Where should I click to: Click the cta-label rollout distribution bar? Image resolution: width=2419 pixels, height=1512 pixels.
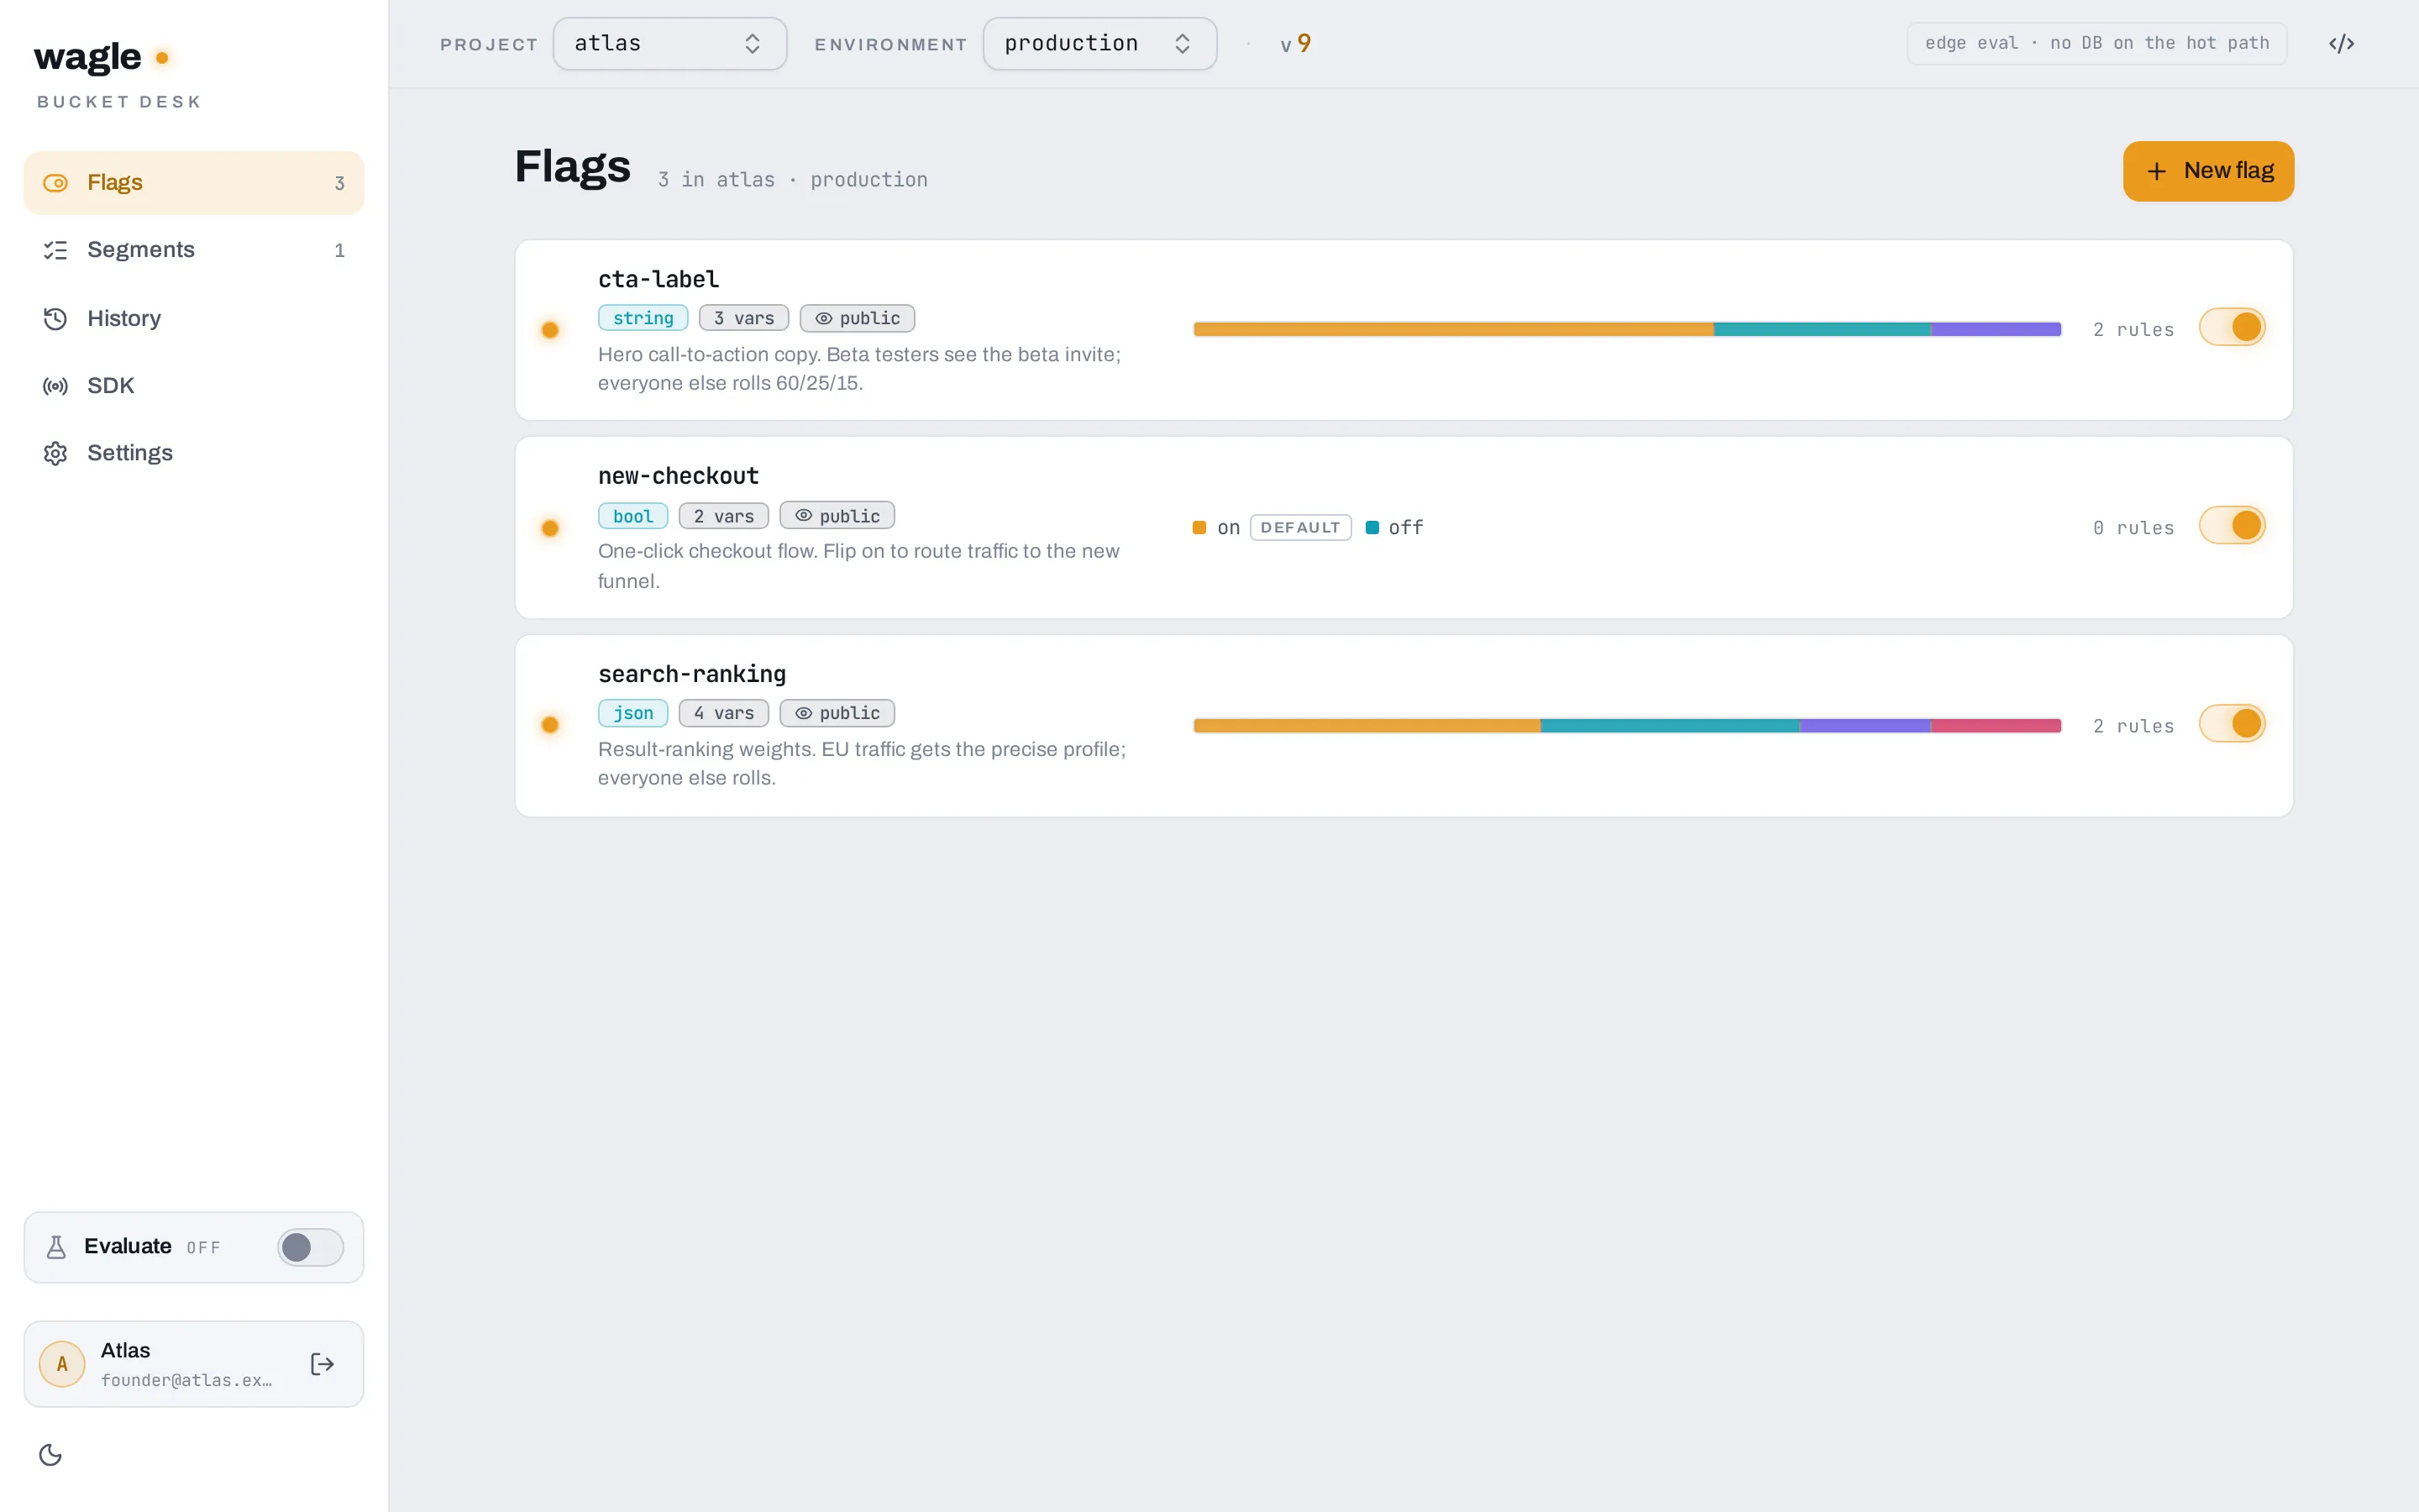(x=1627, y=329)
